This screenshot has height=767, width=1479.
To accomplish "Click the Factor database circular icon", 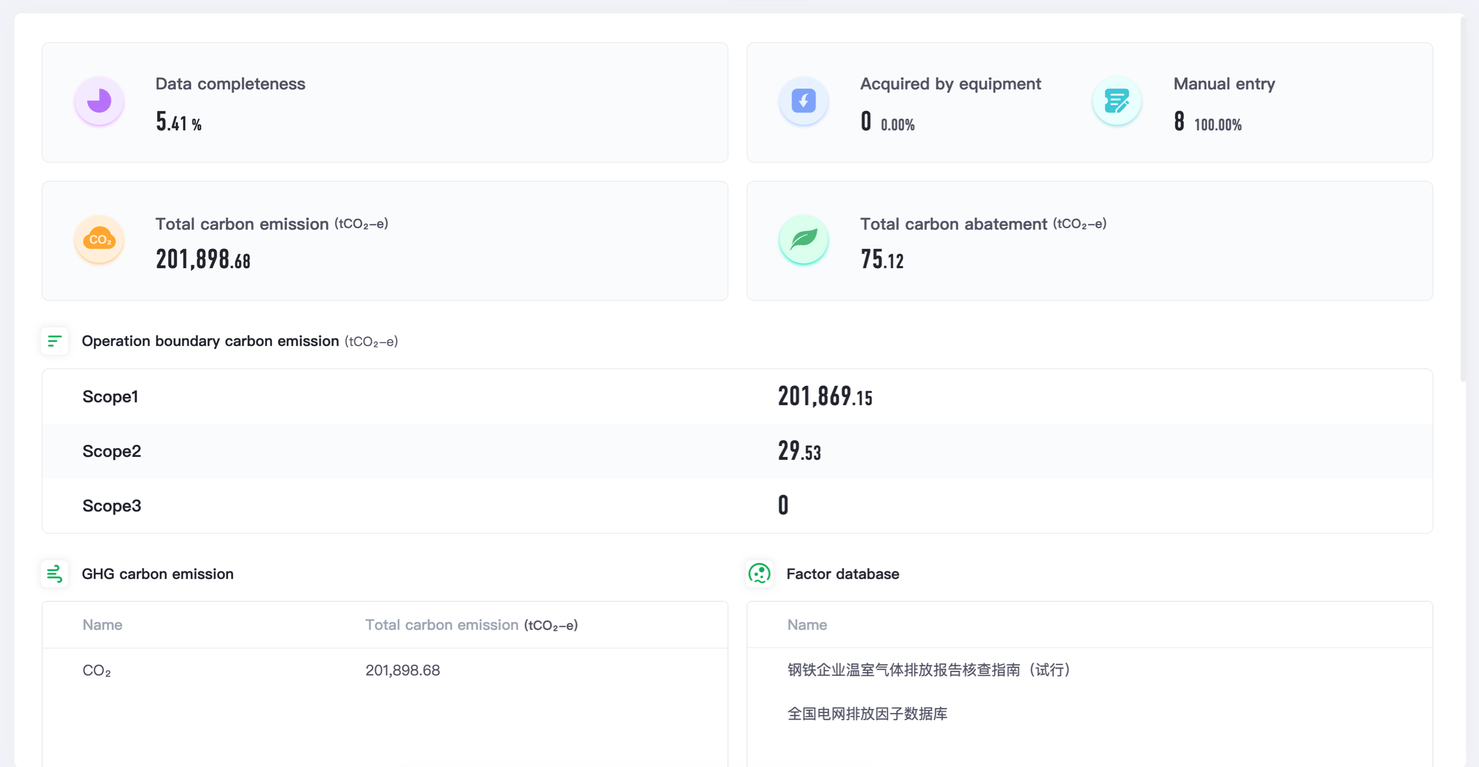I will [x=759, y=573].
